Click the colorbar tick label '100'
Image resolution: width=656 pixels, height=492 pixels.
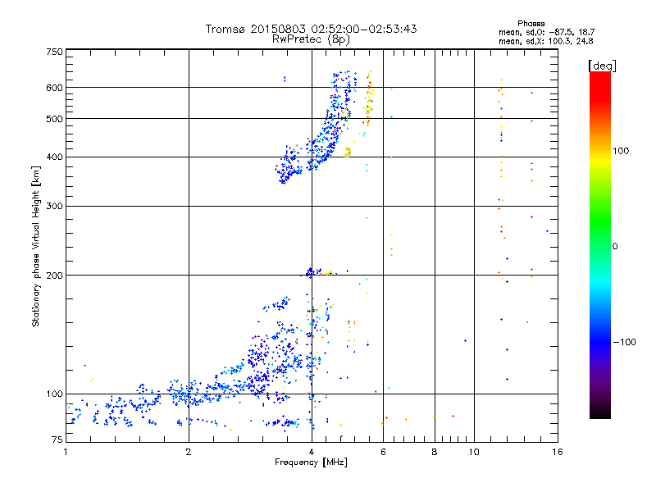(621, 151)
